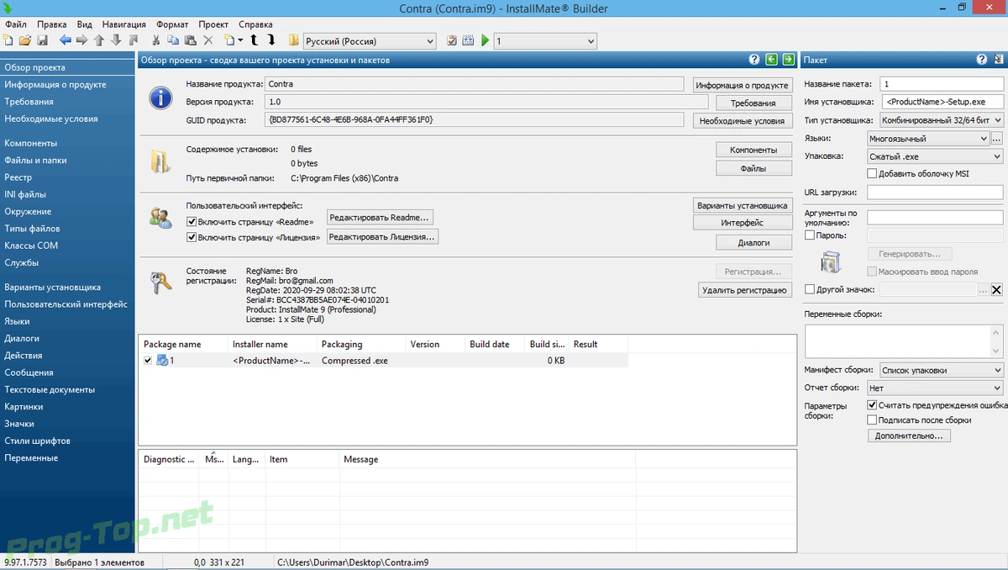Click the «Диалоги» button
Viewport: 1008px width, 570px height.
click(753, 242)
